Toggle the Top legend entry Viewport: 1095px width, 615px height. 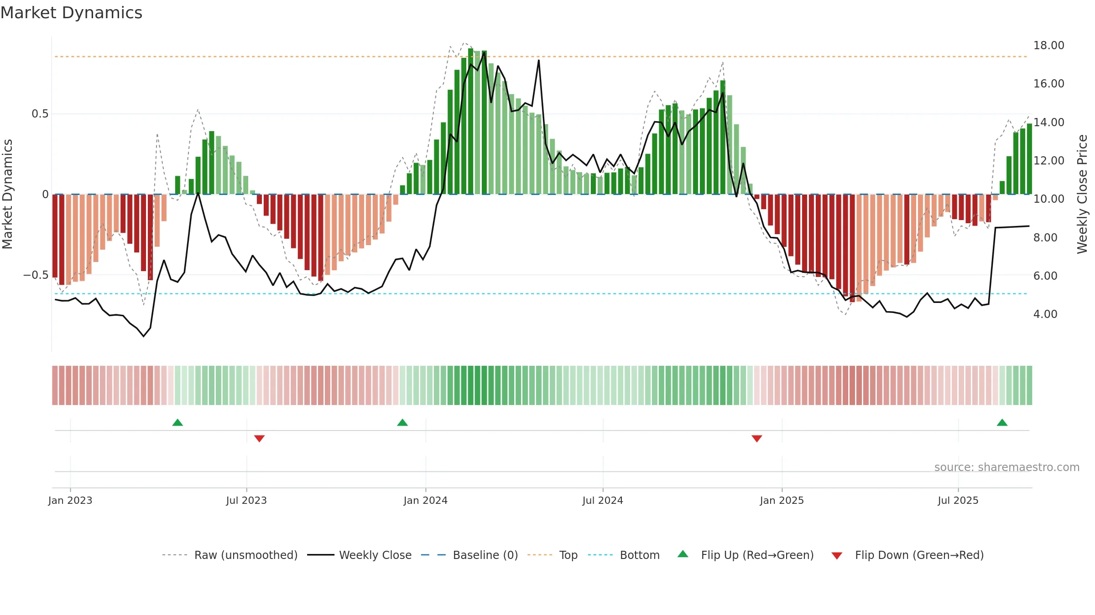tap(553, 555)
